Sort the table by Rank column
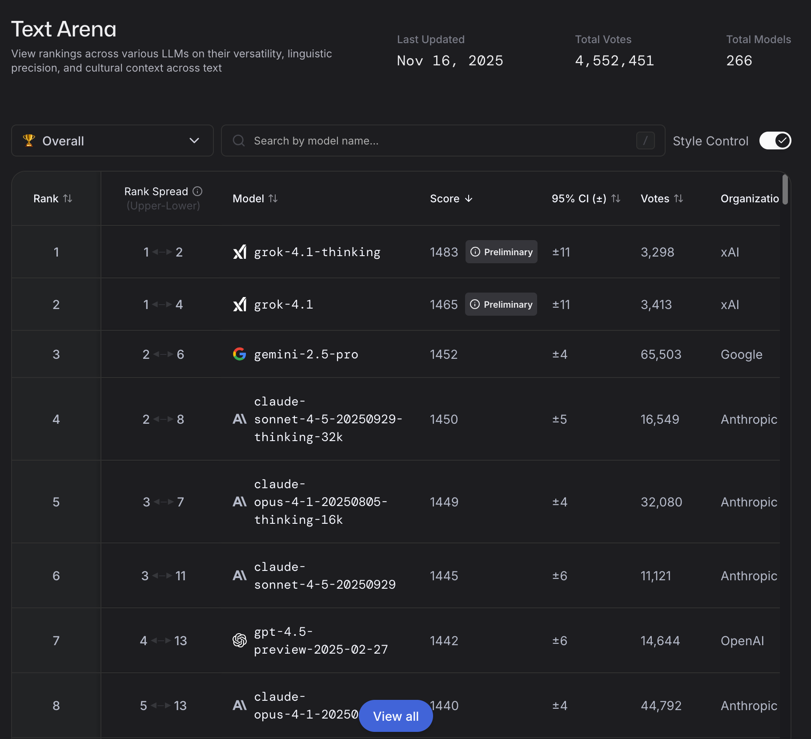The height and width of the screenshot is (739, 811). (52, 198)
